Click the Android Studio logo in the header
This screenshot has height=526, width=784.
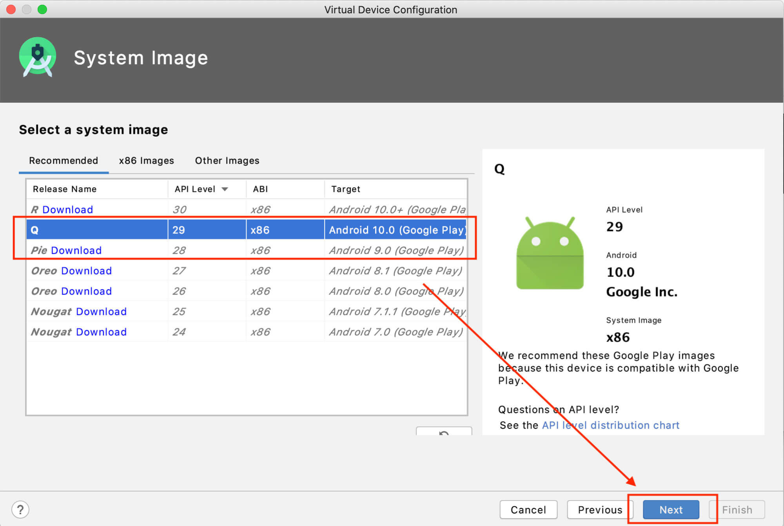[x=38, y=57]
